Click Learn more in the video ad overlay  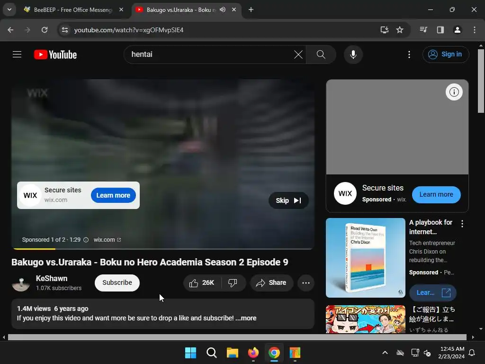[113, 195]
